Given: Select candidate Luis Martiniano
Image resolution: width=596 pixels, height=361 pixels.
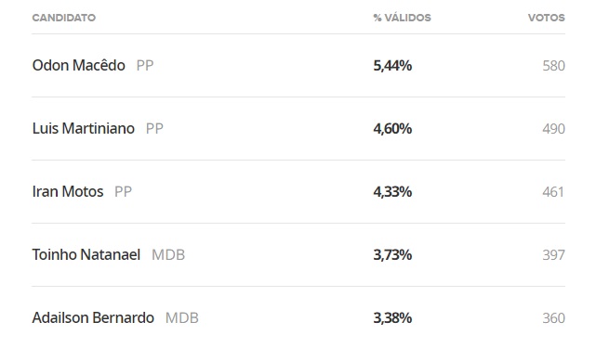Looking at the screenshot, I should click(84, 129).
